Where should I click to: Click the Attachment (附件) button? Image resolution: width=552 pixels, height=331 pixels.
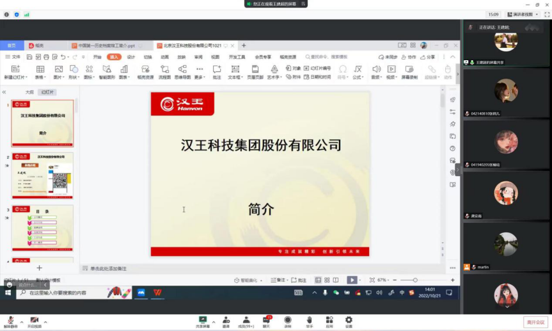click(x=293, y=77)
